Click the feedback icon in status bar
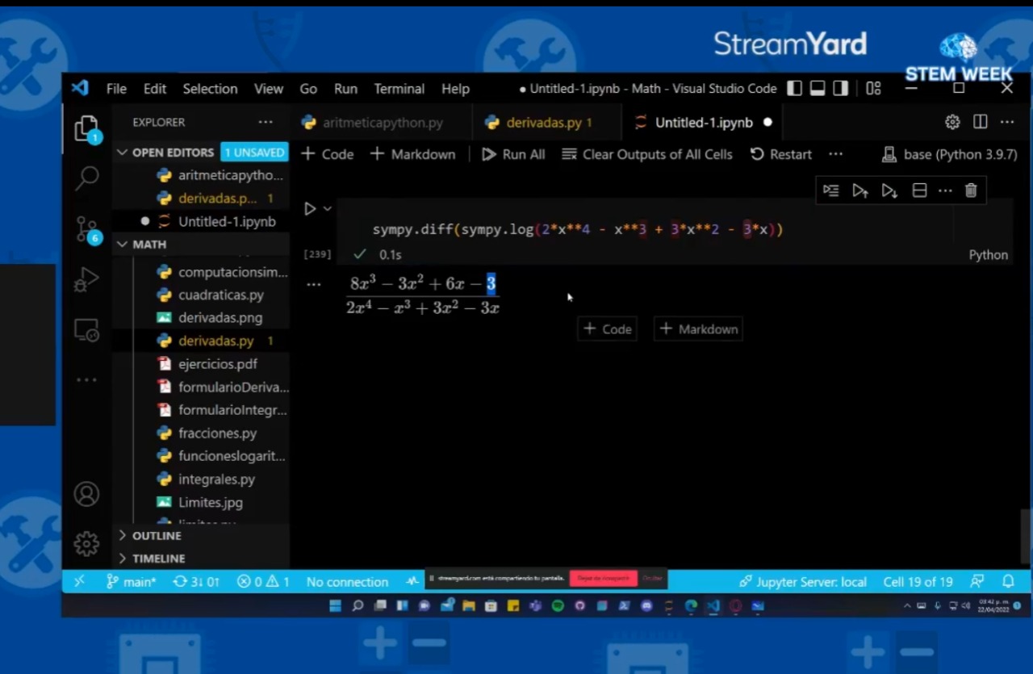Image resolution: width=1033 pixels, height=674 pixels. click(977, 581)
